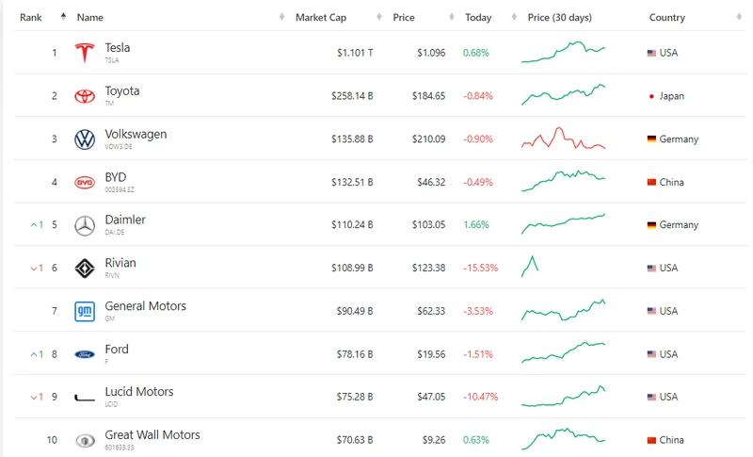
Task: Click the Tesla logo icon
Action: (x=85, y=53)
